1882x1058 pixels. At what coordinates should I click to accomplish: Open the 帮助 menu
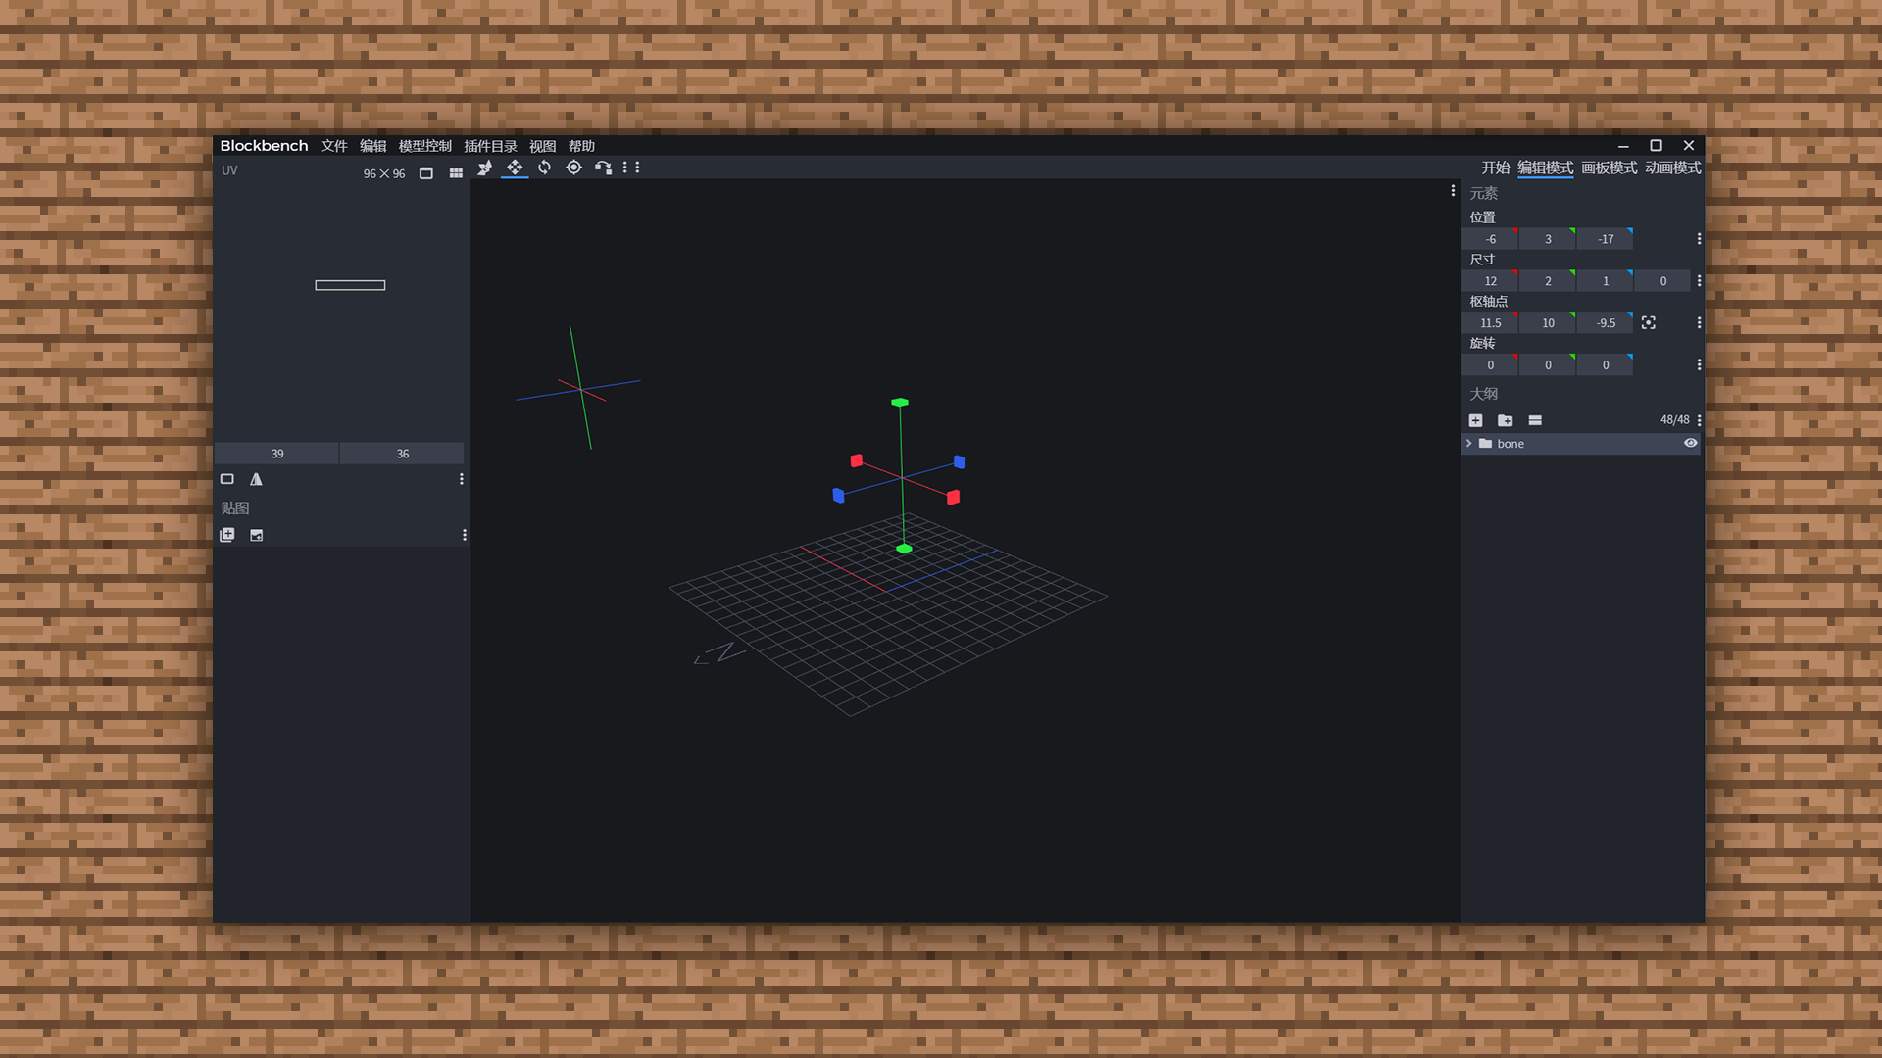pyautogui.click(x=581, y=146)
